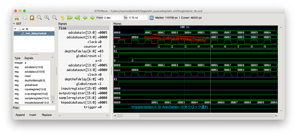Click the Filter text field
297x136 pixels.
(x=38, y=108)
